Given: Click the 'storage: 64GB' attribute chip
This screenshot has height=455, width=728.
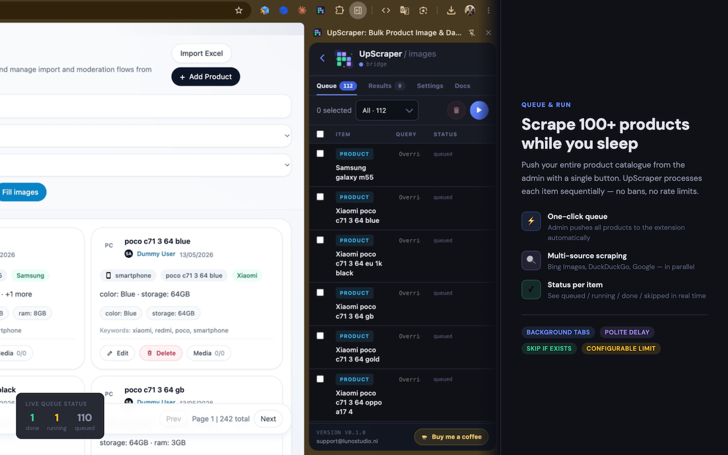Looking at the screenshot, I should click(x=173, y=313).
